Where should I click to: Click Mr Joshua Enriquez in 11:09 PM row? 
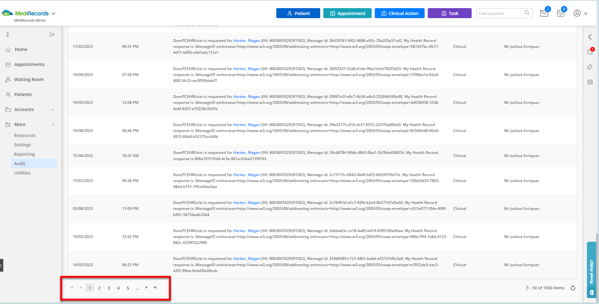(522, 209)
